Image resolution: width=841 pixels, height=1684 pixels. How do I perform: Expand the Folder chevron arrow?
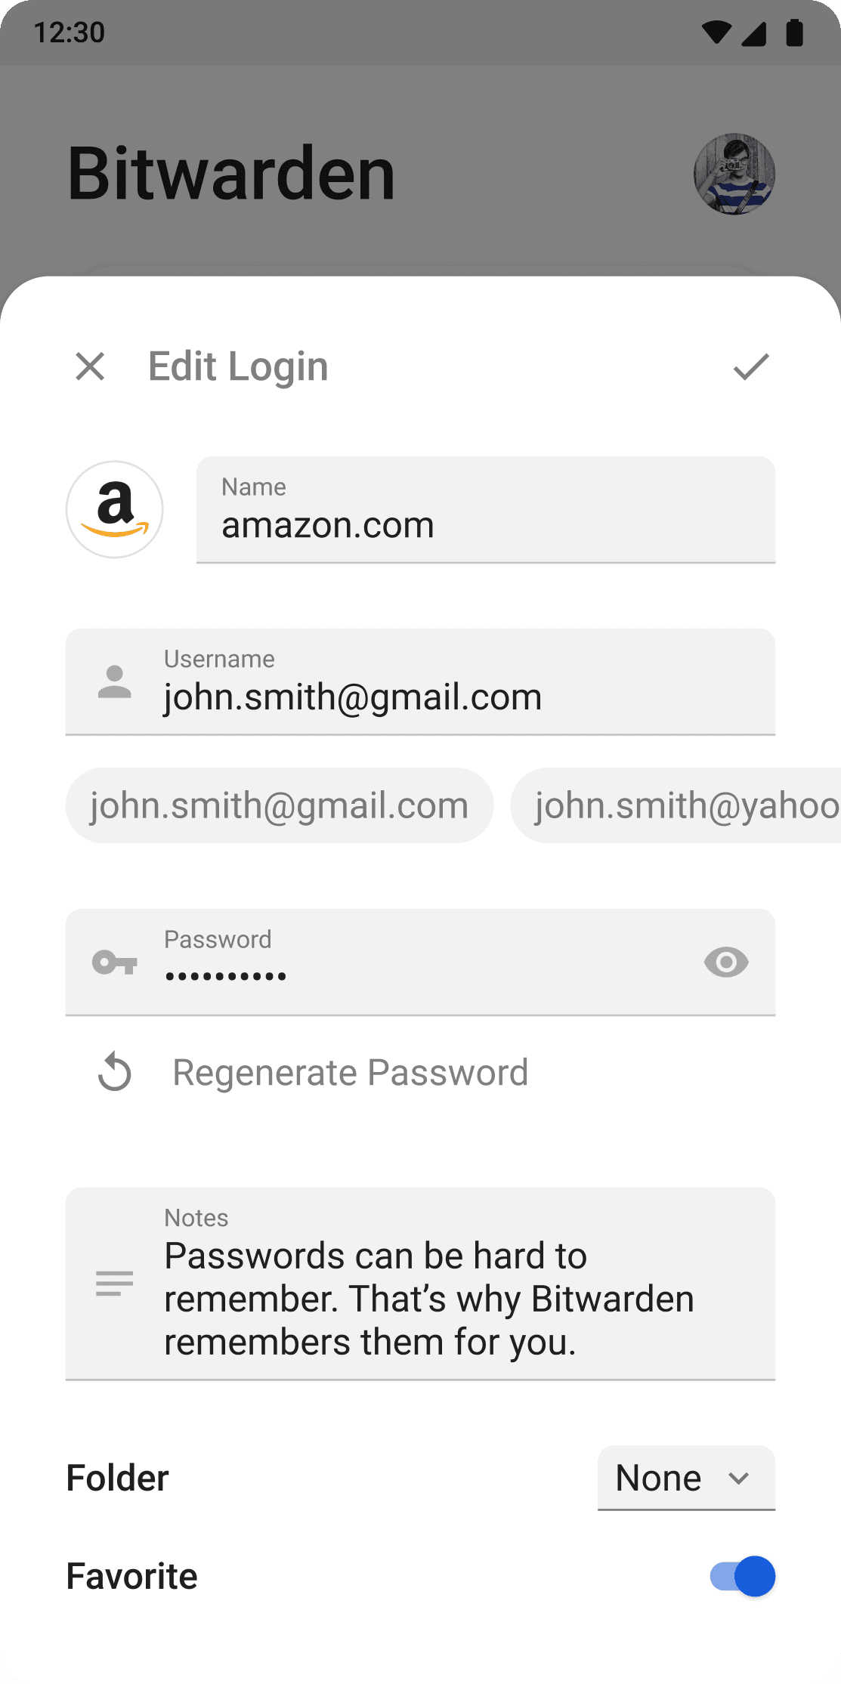click(x=739, y=1479)
